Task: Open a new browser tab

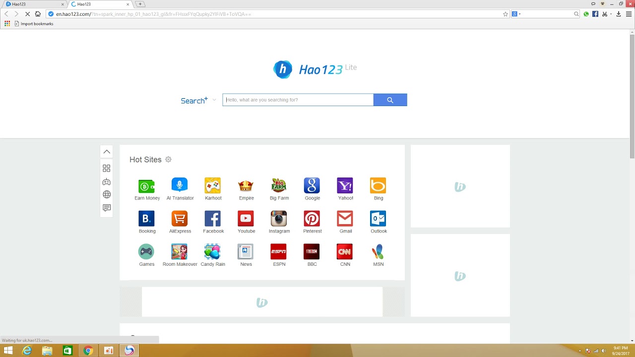Action: point(140,4)
